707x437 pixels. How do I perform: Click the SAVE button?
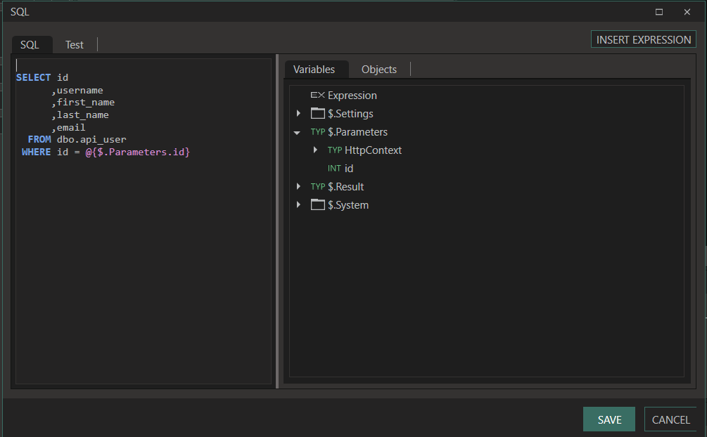[609, 419]
